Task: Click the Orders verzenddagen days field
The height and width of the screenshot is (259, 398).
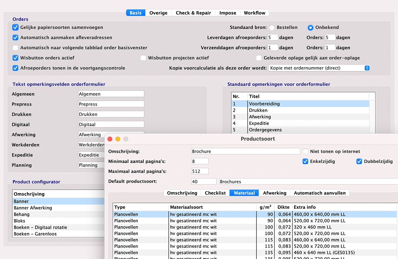Action: pos(330,48)
